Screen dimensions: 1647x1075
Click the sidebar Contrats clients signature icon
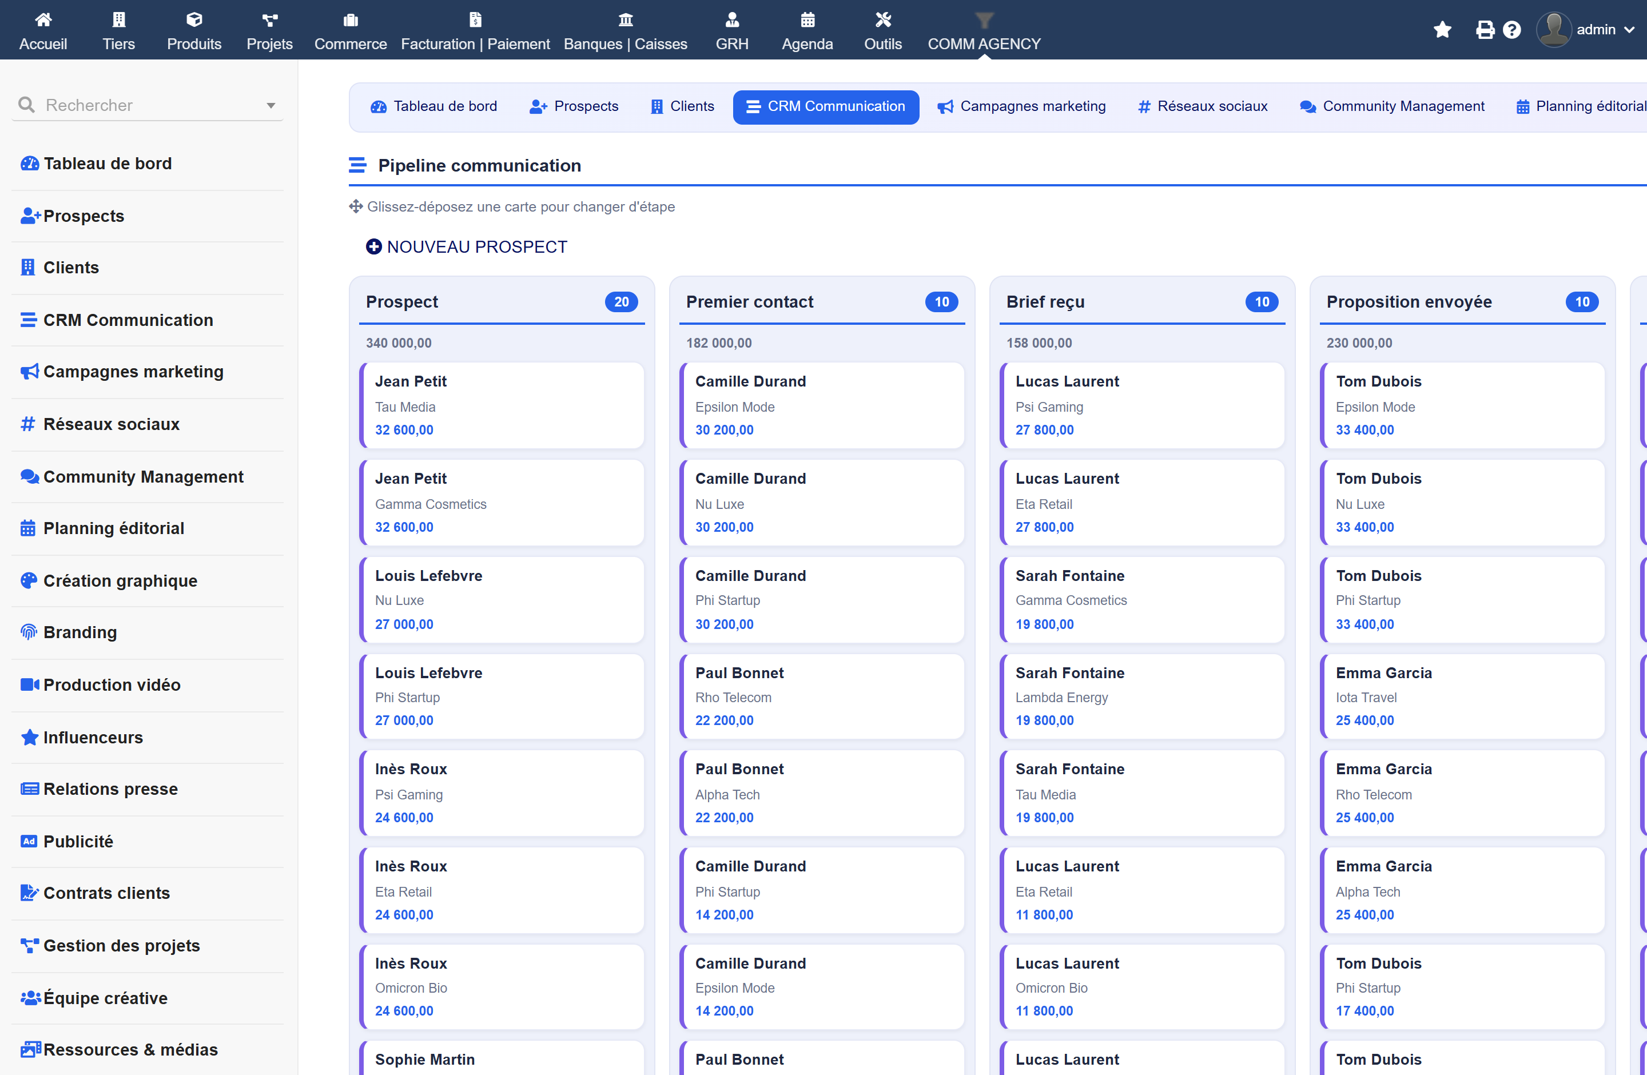coord(30,893)
